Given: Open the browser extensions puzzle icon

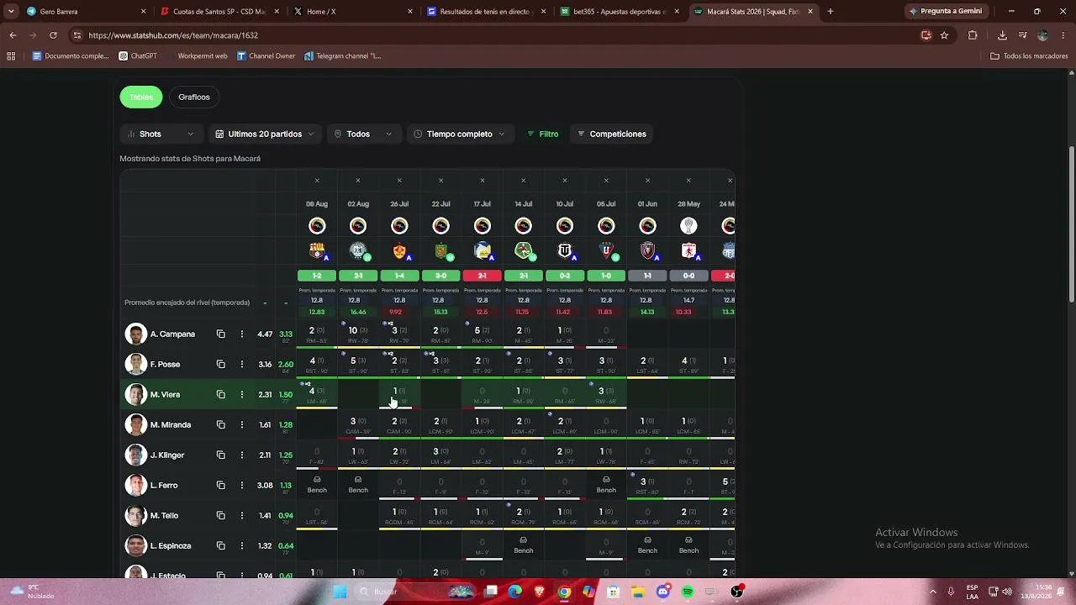Looking at the screenshot, I should click(973, 35).
